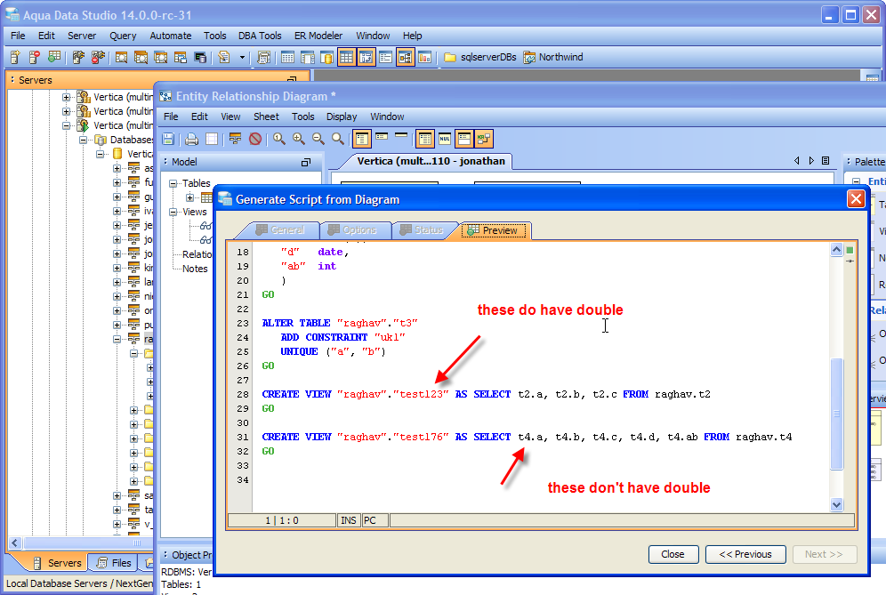Screen dimensions: 886x595
Task: Toggle the highlighted grid view button in main toolbar
Action: (x=346, y=57)
